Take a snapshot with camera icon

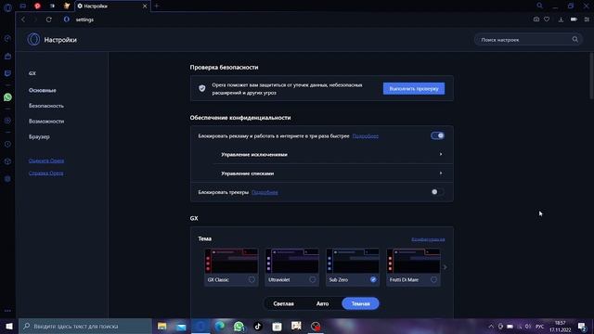(536, 19)
